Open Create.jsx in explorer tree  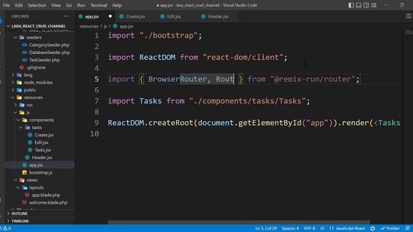(x=44, y=135)
